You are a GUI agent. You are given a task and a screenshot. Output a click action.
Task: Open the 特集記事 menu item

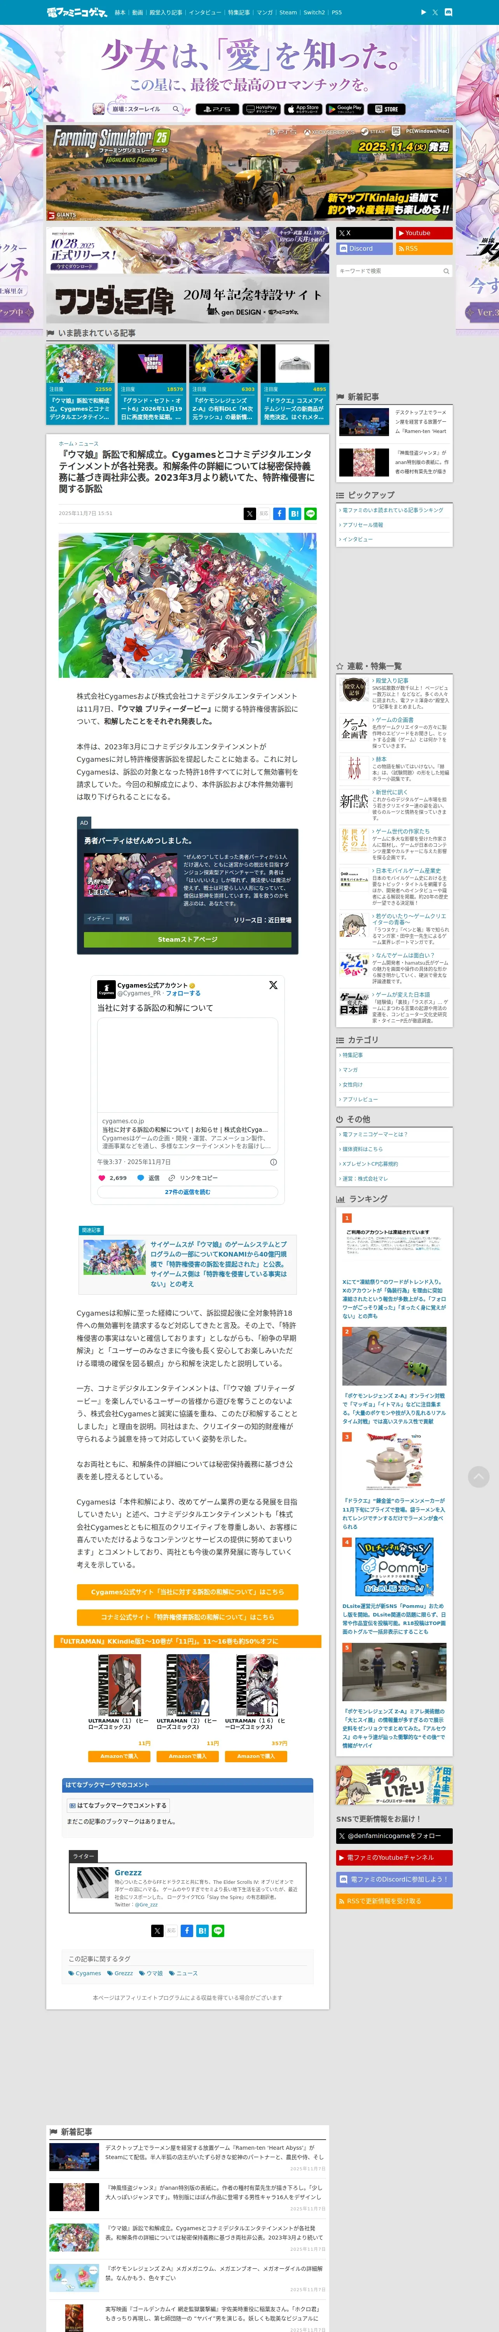click(x=239, y=13)
